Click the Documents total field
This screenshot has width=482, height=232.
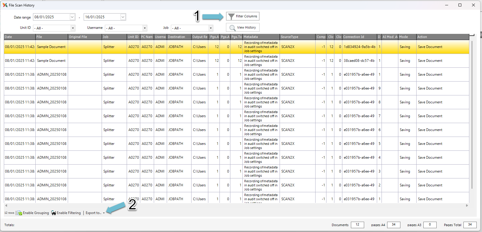coord(357,225)
